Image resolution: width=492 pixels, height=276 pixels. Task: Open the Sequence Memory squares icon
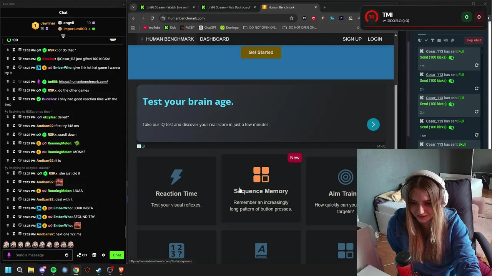tap(261, 174)
